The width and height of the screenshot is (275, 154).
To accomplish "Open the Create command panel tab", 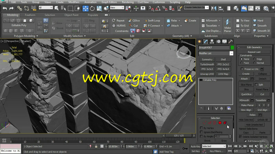I will pos(199,41).
